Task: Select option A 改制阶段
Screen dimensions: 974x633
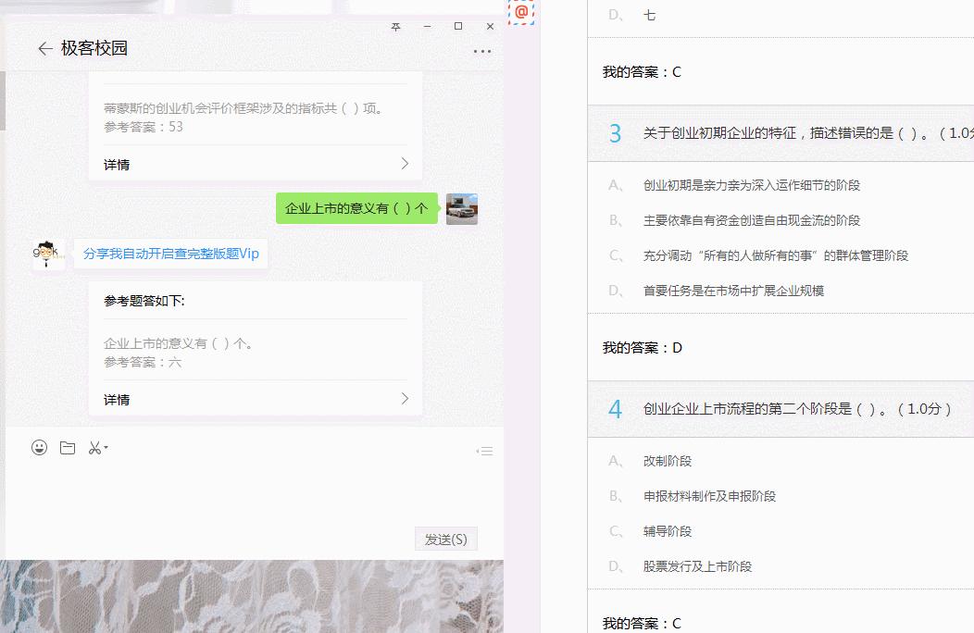Action: [667, 461]
